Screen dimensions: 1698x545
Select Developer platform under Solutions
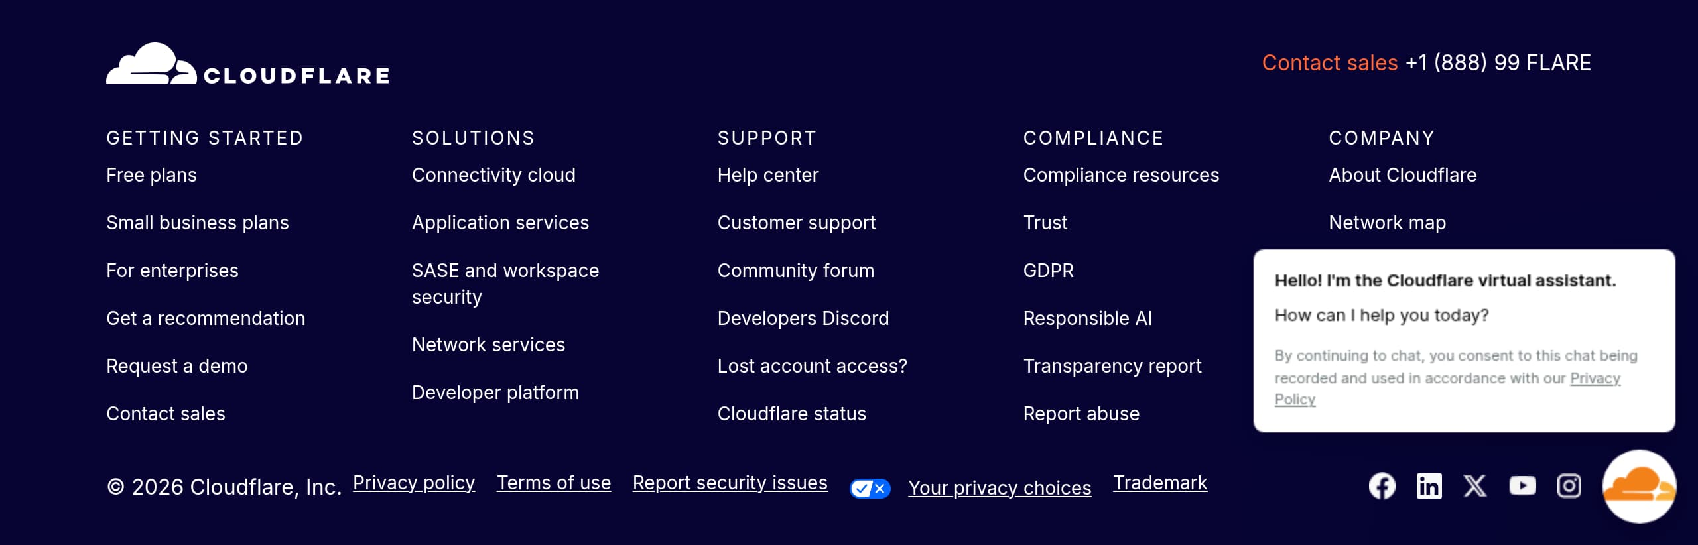tap(495, 392)
